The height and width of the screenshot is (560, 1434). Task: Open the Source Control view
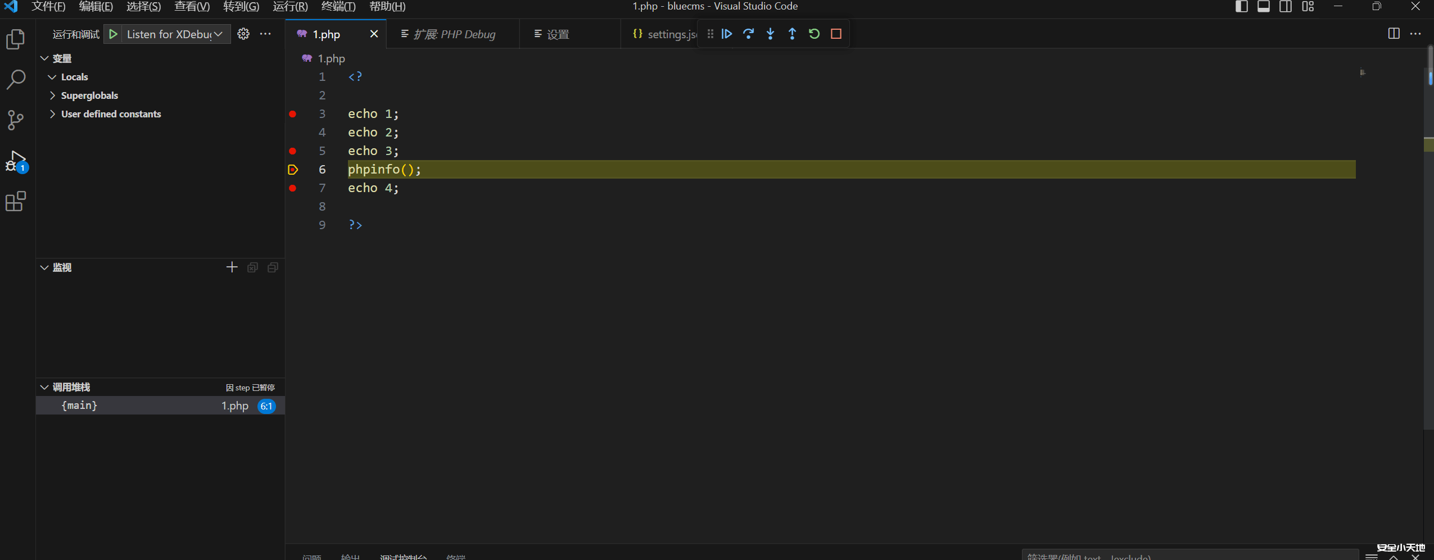pyautogui.click(x=16, y=120)
